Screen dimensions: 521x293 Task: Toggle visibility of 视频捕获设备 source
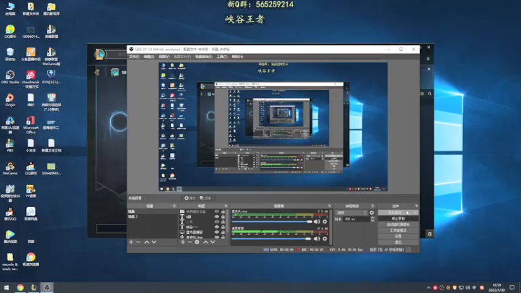coord(217,211)
